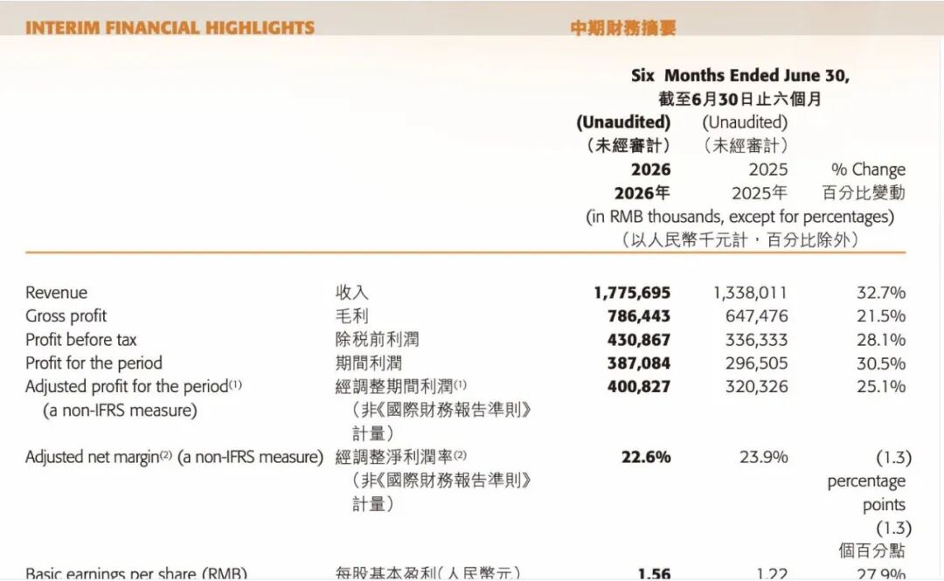Click the '32.7%' change value
The height and width of the screenshot is (581, 944).
[881, 293]
